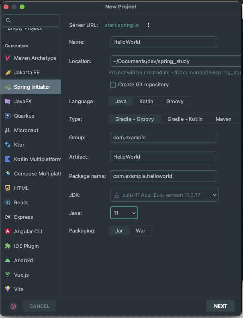Select the Express generator entry
This screenshot has width=243, height=318.
[31, 217]
